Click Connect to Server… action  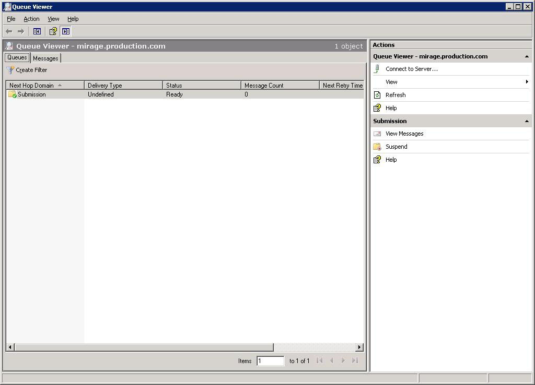click(x=412, y=69)
